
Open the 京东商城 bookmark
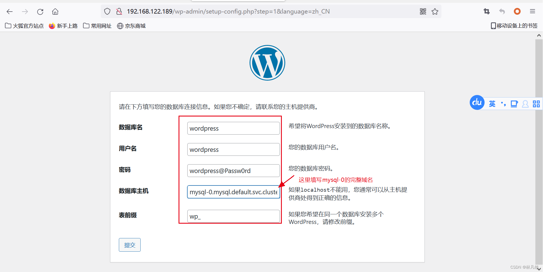pos(131,26)
